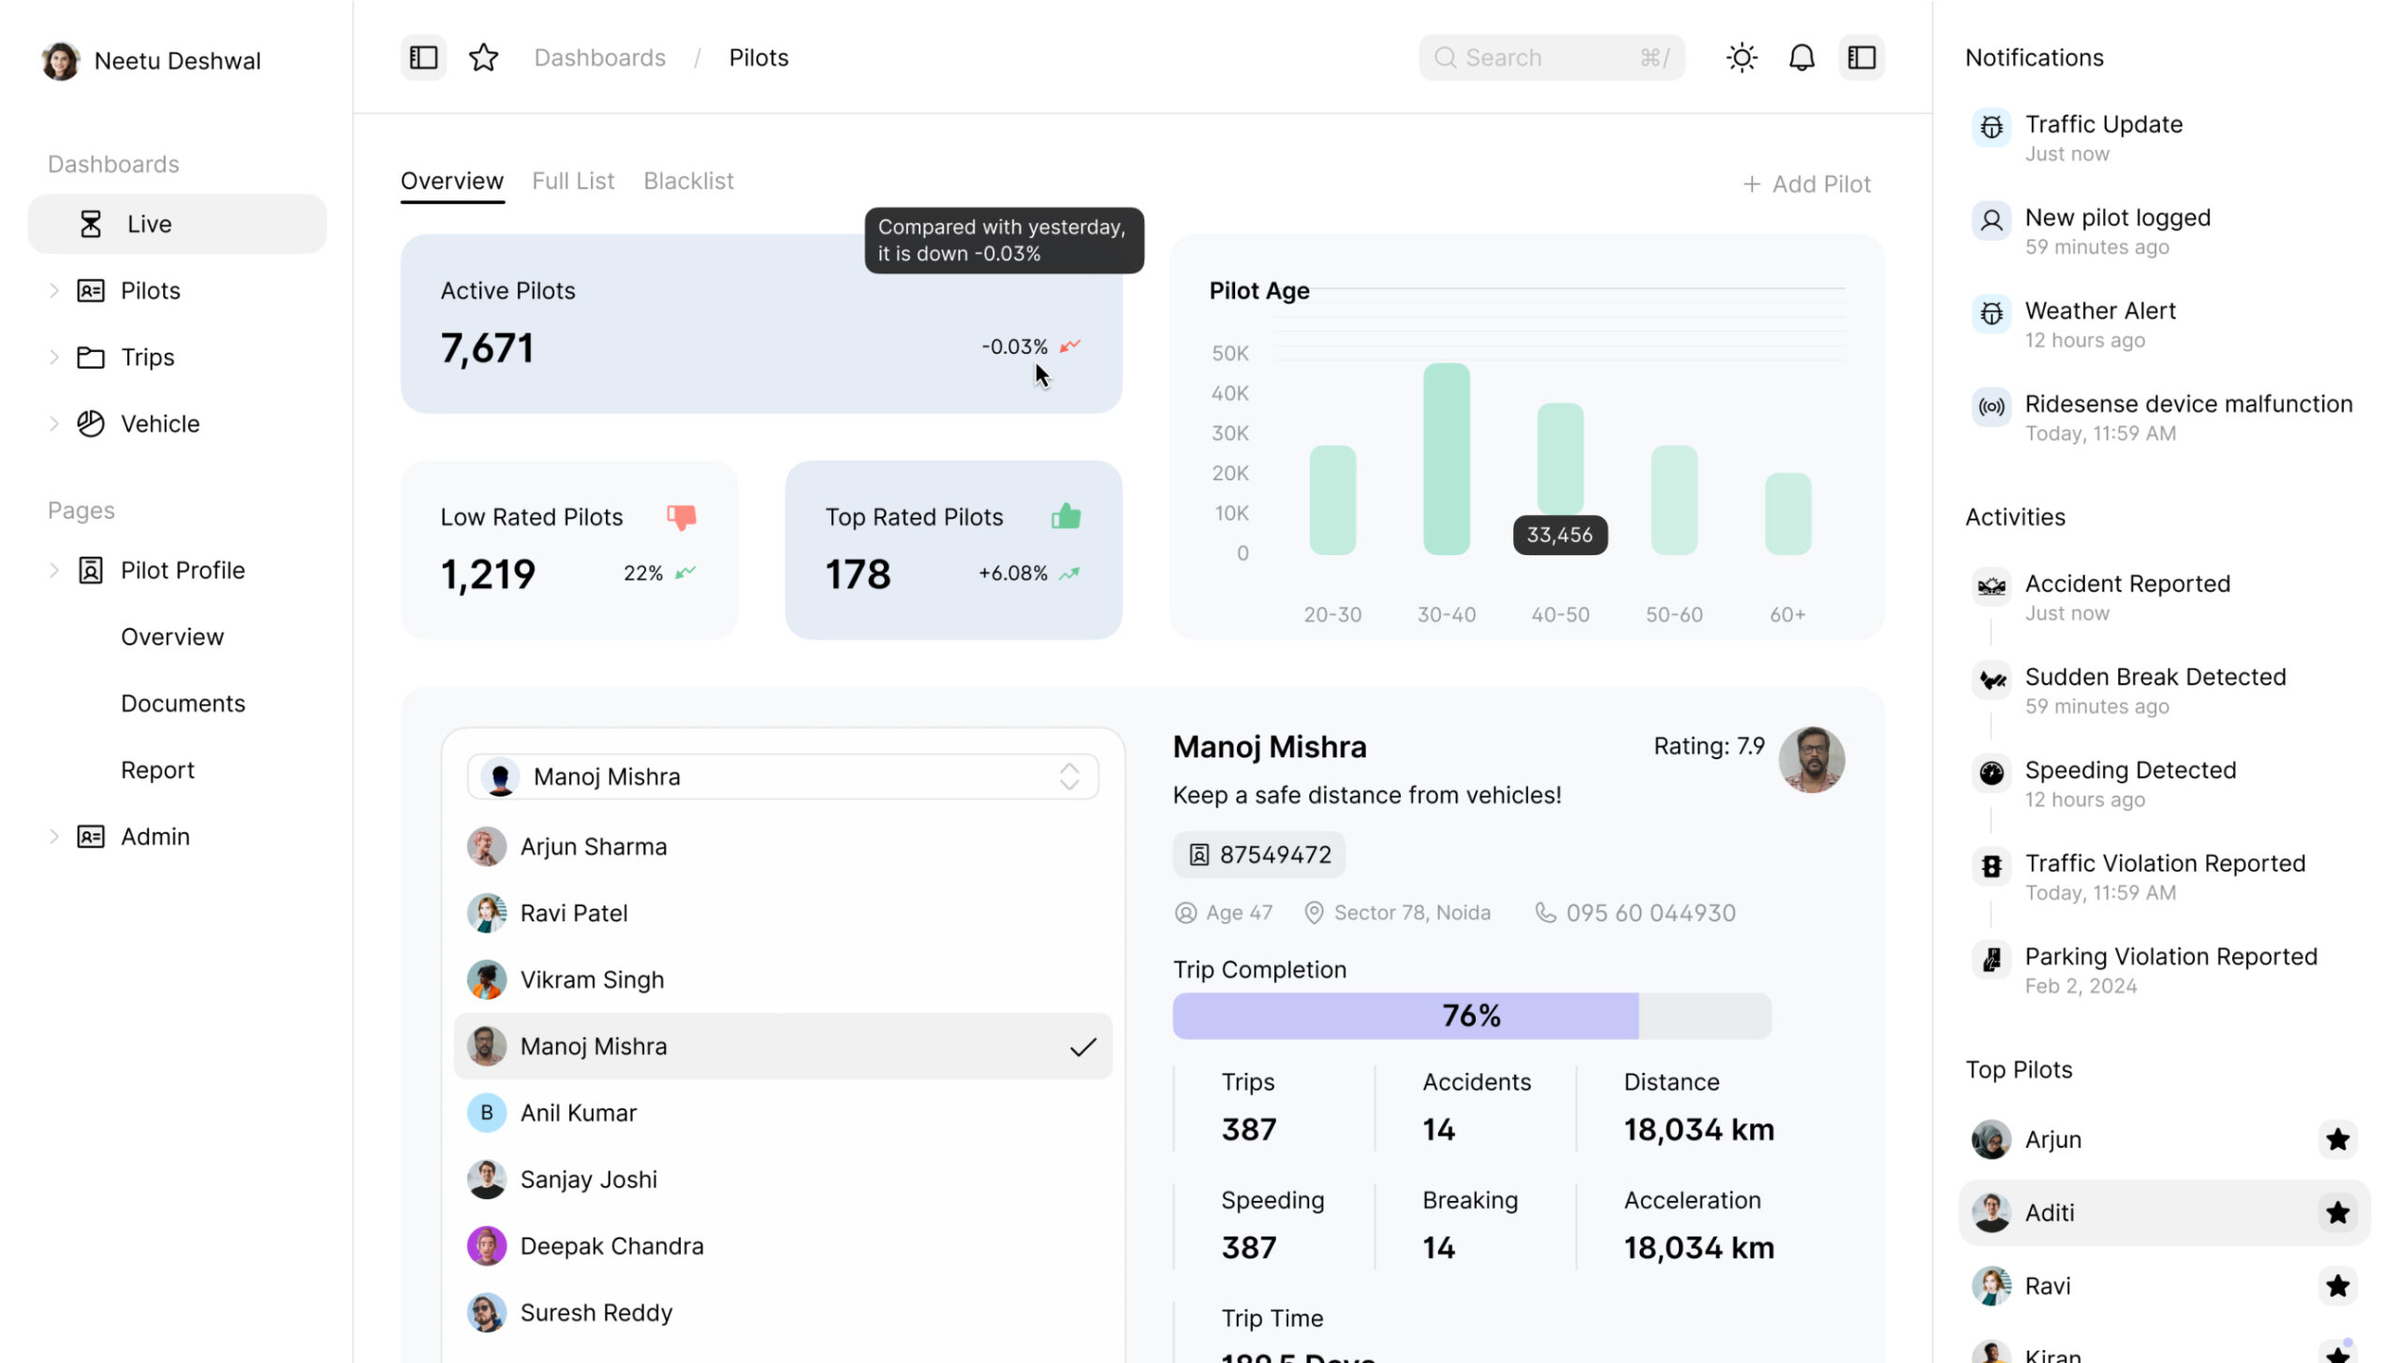Click the 30-40 age bar in the chart
Image resolution: width=2397 pixels, height=1363 pixels.
coord(1447,459)
